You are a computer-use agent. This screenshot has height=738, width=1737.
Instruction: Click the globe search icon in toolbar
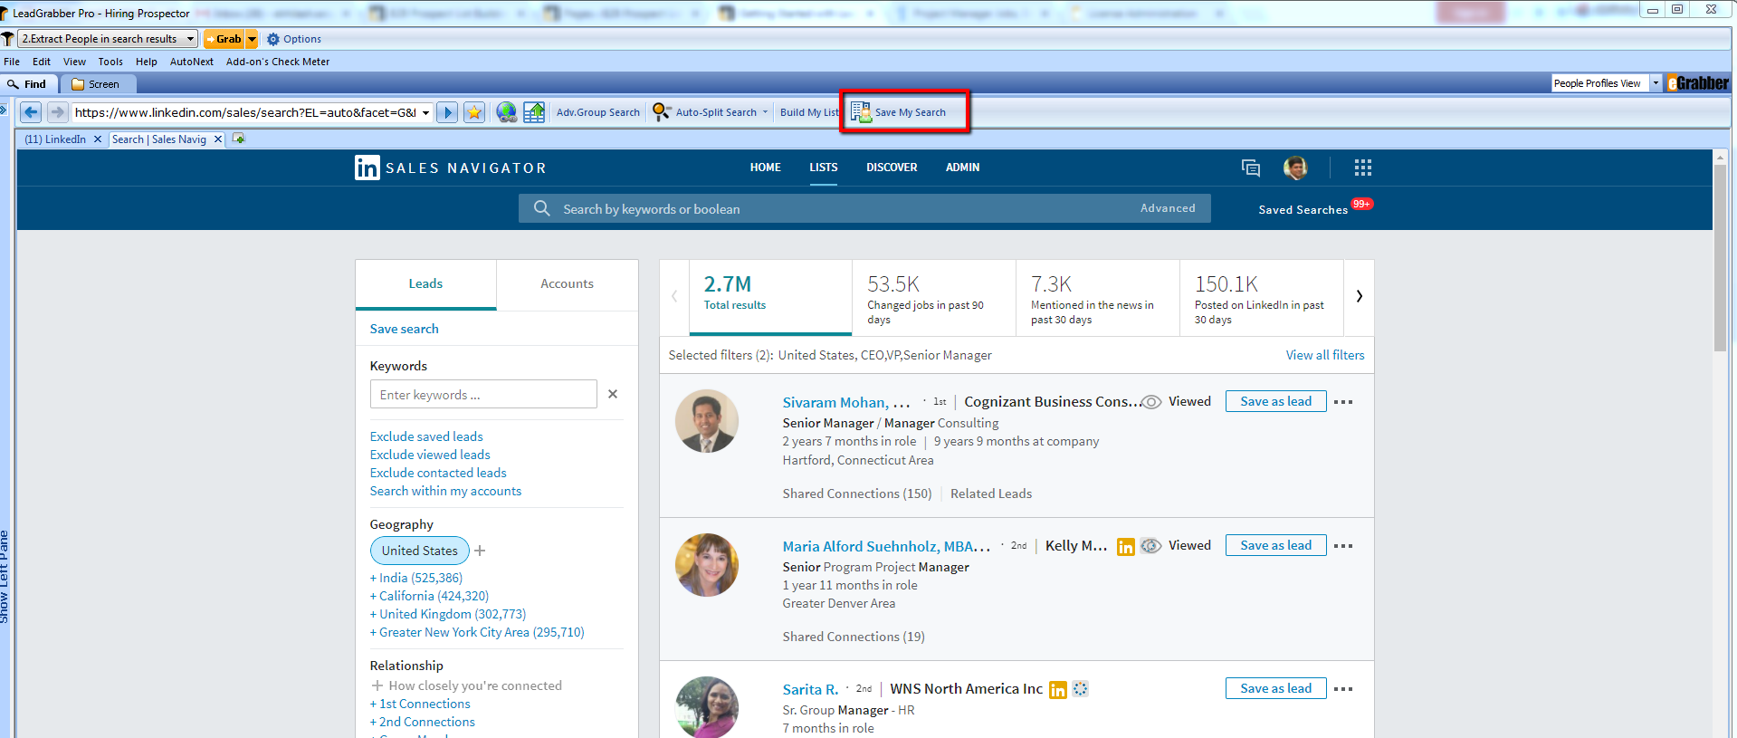507,112
